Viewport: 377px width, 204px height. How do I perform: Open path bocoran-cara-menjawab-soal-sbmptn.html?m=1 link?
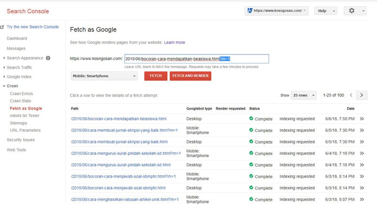click(x=123, y=176)
